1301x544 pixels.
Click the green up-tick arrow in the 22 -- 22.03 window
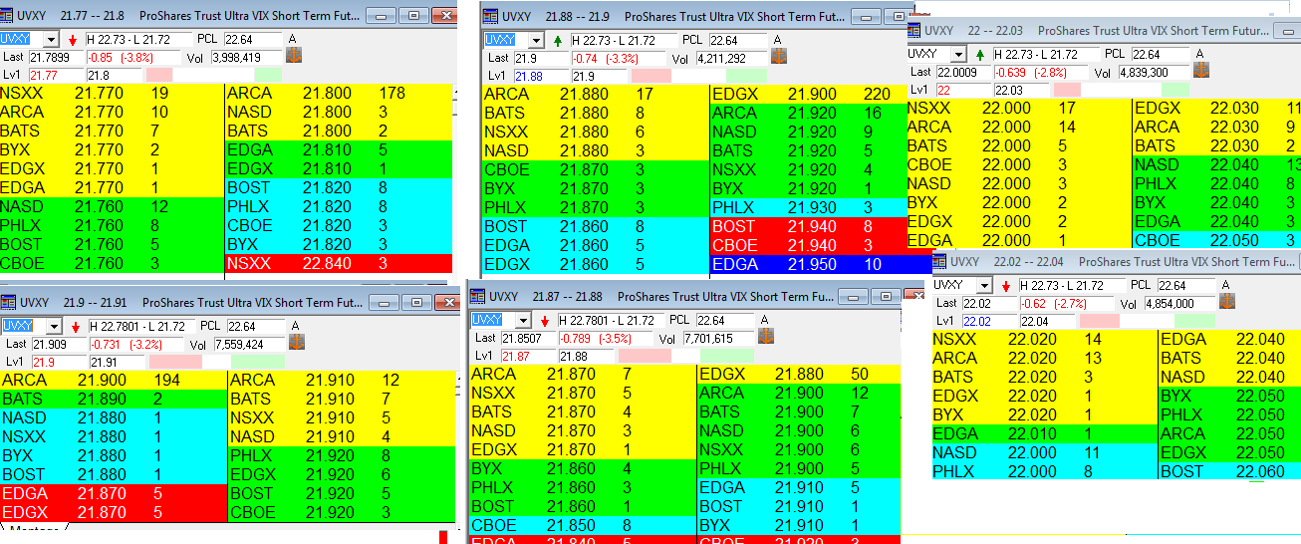click(x=980, y=54)
